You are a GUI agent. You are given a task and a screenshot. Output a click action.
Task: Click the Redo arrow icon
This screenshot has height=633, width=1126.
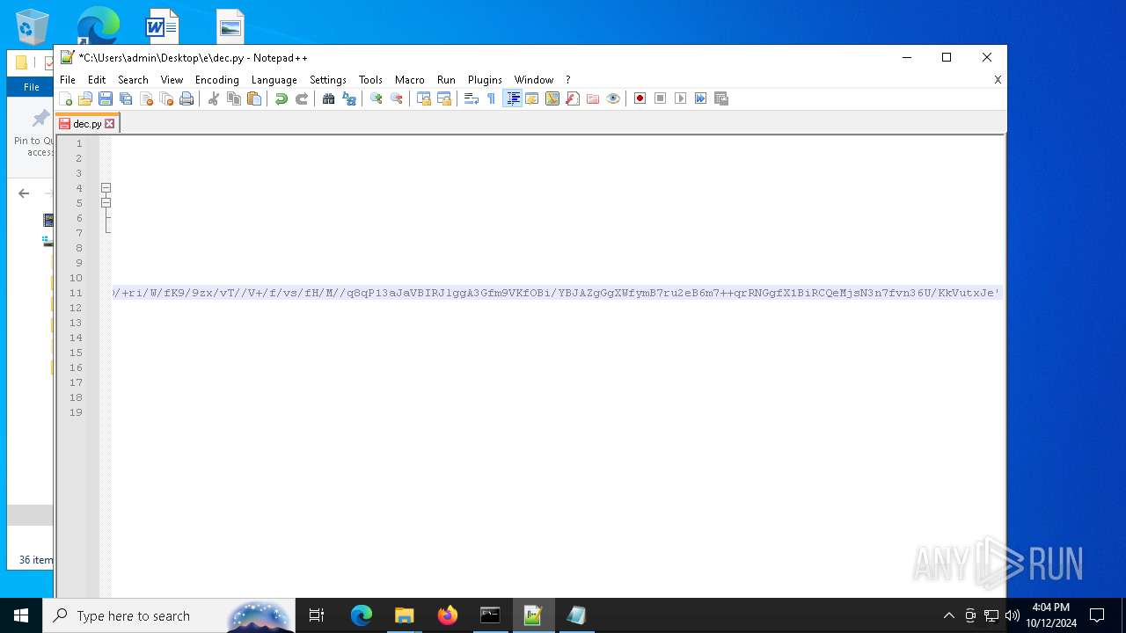pos(302,98)
